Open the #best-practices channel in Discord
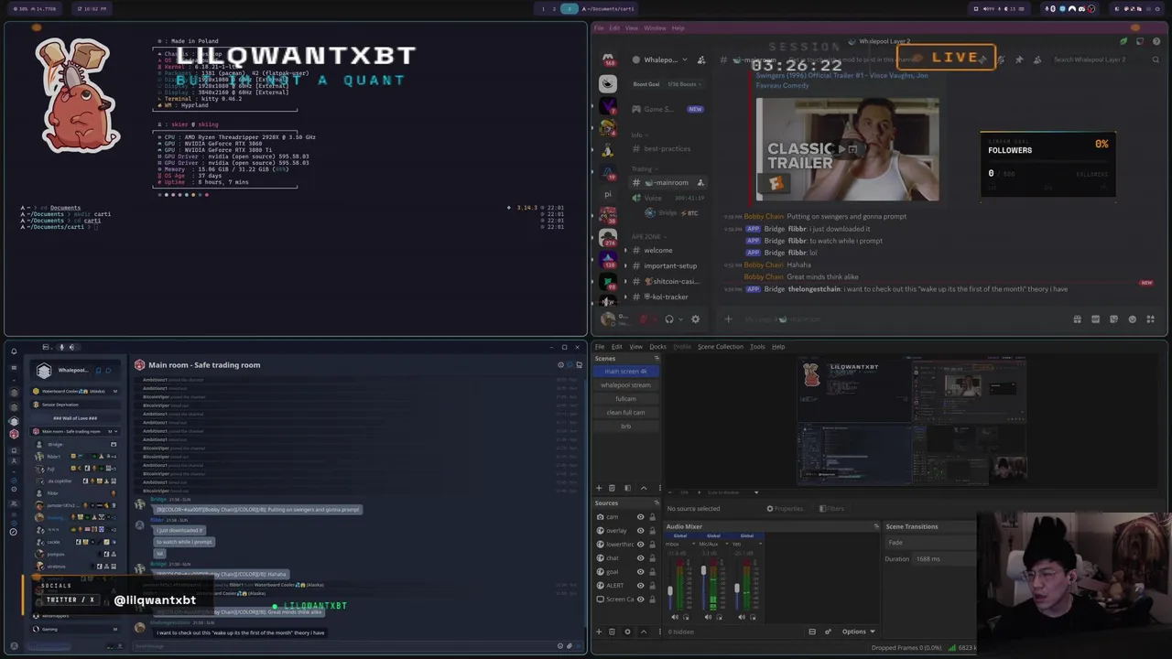The height and width of the screenshot is (659, 1172). (667, 149)
